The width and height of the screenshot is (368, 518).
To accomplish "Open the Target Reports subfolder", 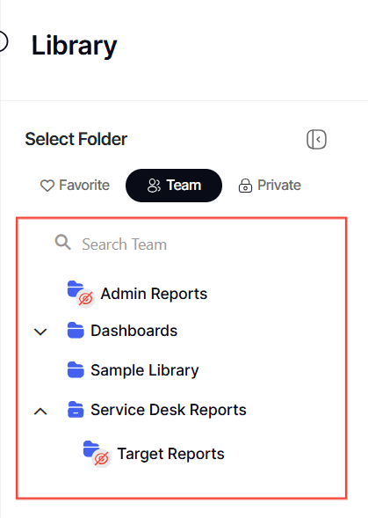I will [170, 454].
